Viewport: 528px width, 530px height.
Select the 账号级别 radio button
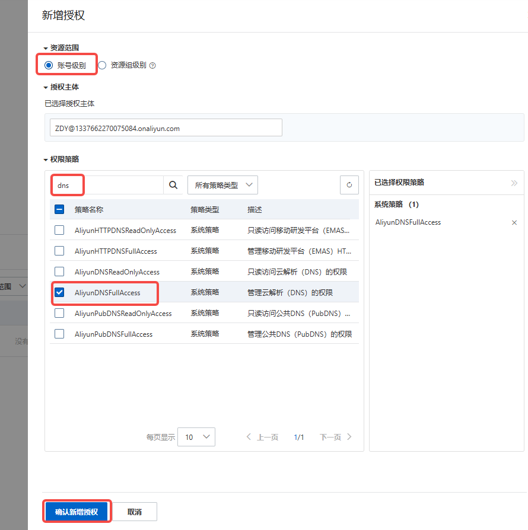pos(49,65)
